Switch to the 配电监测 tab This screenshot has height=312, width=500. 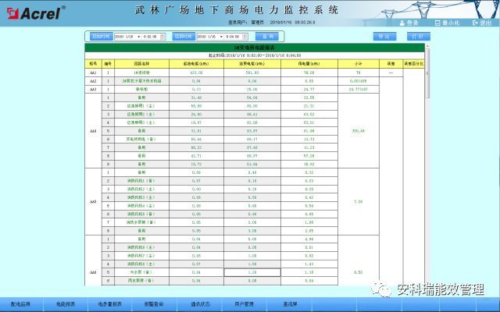[21, 305]
